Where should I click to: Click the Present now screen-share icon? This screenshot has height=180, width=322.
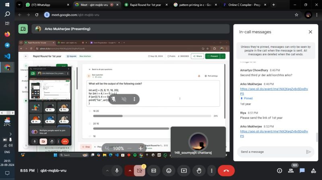[x=184, y=171]
